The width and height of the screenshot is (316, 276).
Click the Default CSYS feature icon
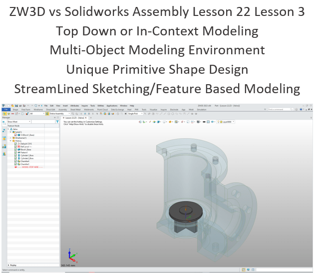pyautogui.click(x=20, y=143)
